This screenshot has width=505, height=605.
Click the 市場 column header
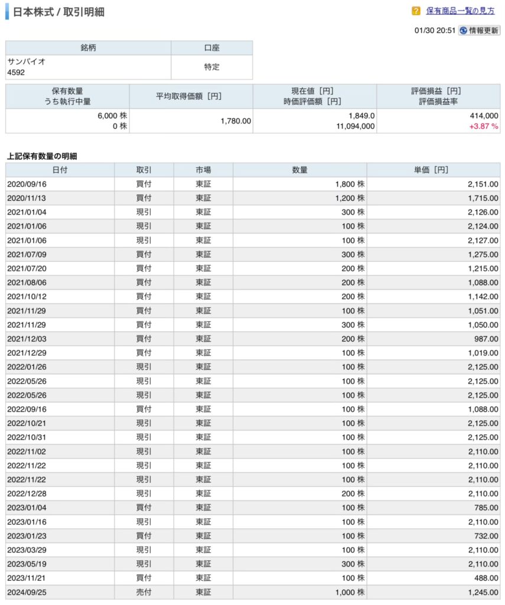pyautogui.click(x=203, y=170)
